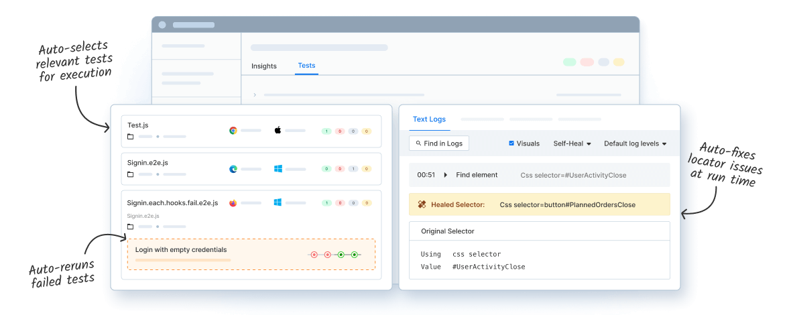Click the green badge showing 0 in Signin.e2e.js row
The width and height of the screenshot is (791, 315).
click(326, 169)
